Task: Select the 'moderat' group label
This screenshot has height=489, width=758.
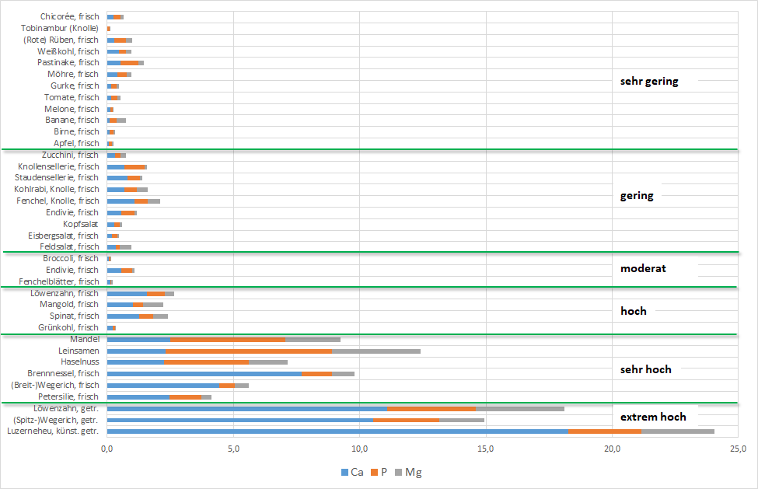Action: pos(643,269)
